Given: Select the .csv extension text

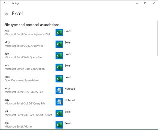Looking at the screenshot, I should tap(7, 31).
